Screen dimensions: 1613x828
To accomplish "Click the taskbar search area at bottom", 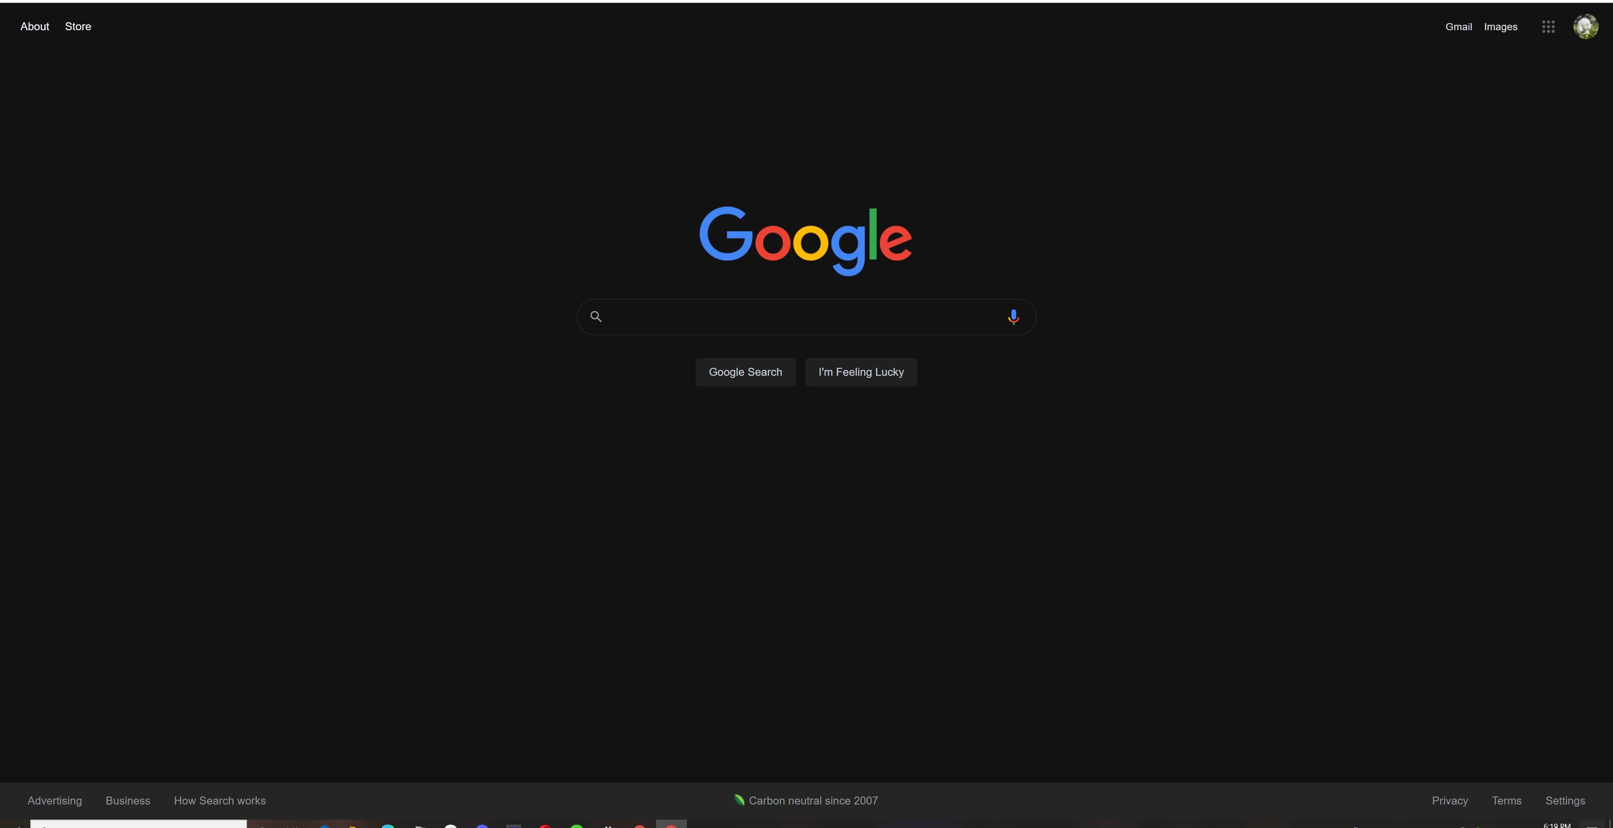I will coord(137,824).
